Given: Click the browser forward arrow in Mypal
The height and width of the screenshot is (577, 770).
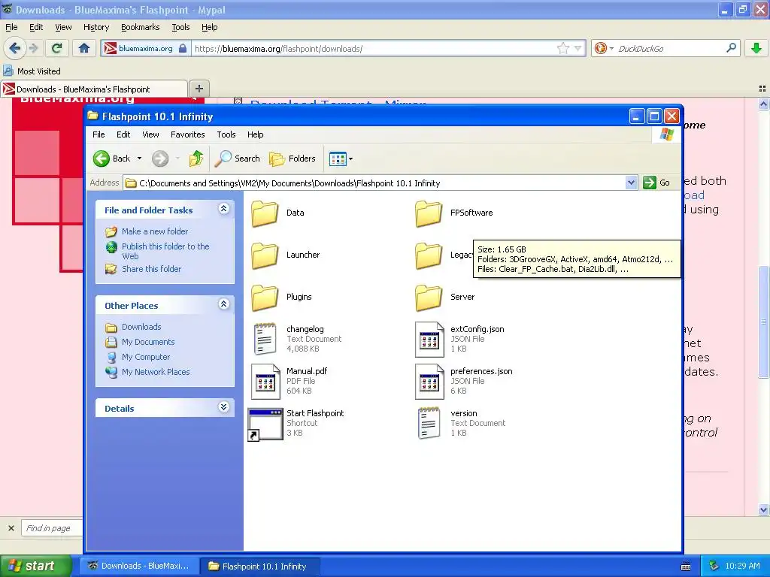Looking at the screenshot, I should [33, 48].
